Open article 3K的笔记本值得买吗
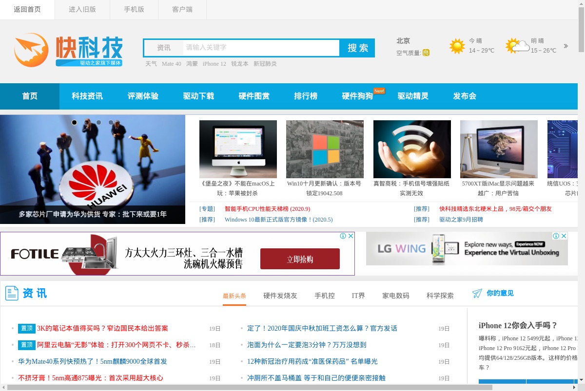585x391 pixels. click(102, 329)
